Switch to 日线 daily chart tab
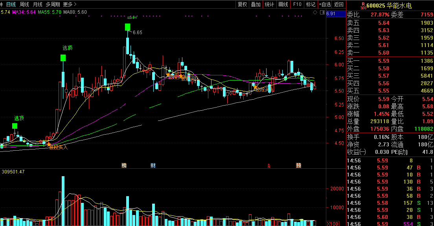The width and height of the screenshot is (434, 226). [x=11, y=4]
